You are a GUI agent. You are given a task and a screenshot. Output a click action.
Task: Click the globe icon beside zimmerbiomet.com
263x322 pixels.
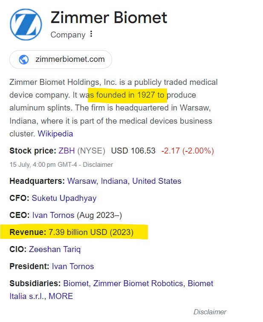[x=24, y=60]
